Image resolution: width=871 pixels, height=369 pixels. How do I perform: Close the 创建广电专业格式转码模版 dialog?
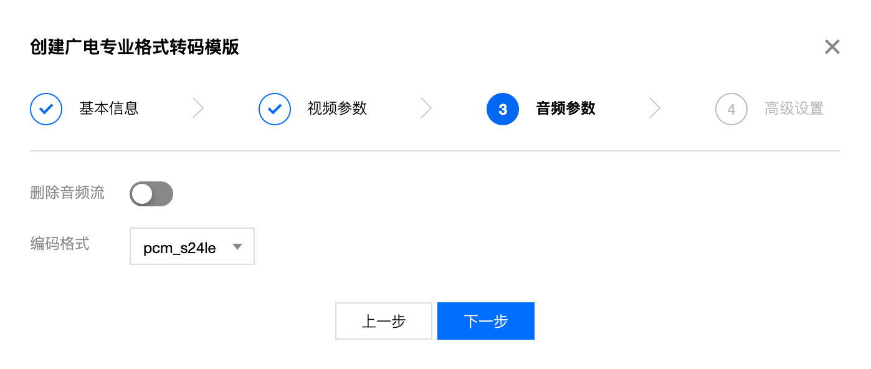coord(832,47)
